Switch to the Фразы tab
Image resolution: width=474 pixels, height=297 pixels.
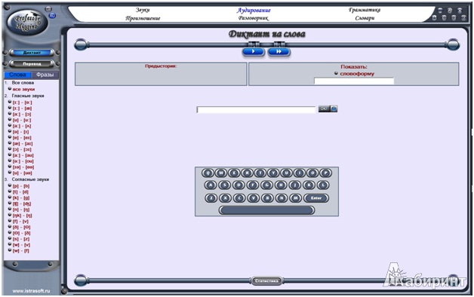coord(45,75)
